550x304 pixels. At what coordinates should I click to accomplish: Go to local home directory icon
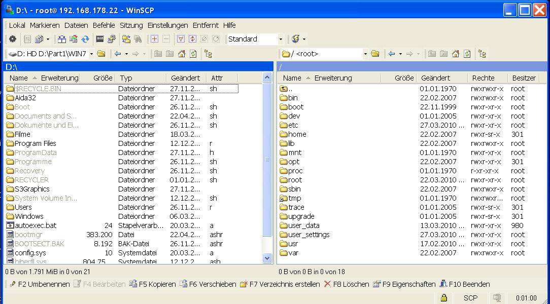tap(181, 54)
